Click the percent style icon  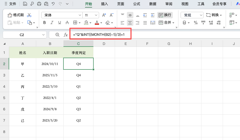(196, 23)
